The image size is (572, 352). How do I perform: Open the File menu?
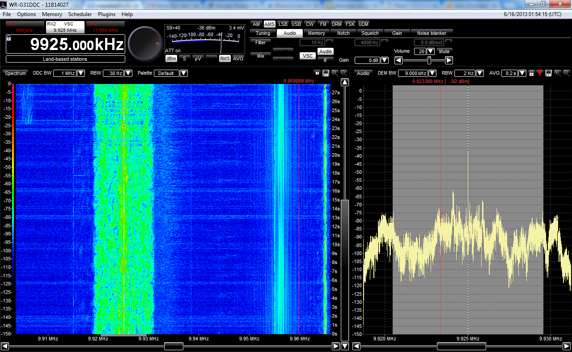[x=7, y=14]
